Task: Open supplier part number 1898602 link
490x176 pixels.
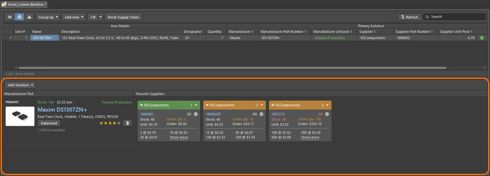Action: tap(147, 114)
